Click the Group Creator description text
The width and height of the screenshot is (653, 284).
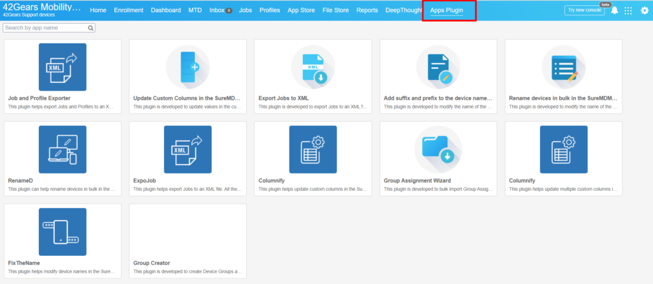coord(187,271)
